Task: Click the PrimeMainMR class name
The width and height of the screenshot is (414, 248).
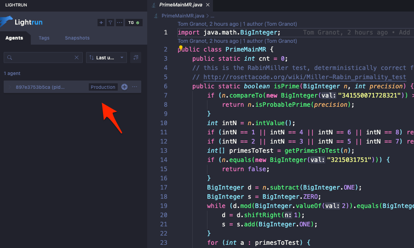Action: [246, 49]
